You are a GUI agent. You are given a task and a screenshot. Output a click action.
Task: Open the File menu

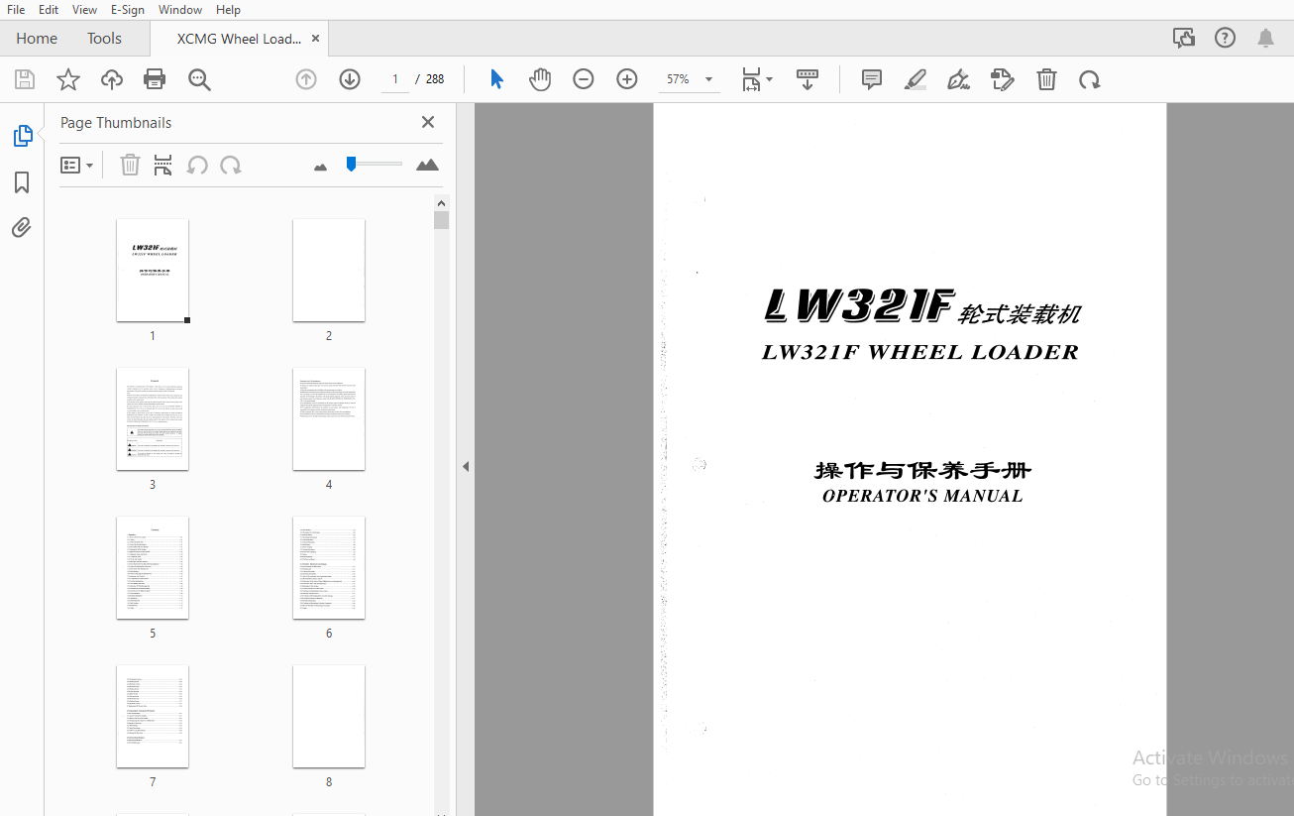[x=16, y=9]
